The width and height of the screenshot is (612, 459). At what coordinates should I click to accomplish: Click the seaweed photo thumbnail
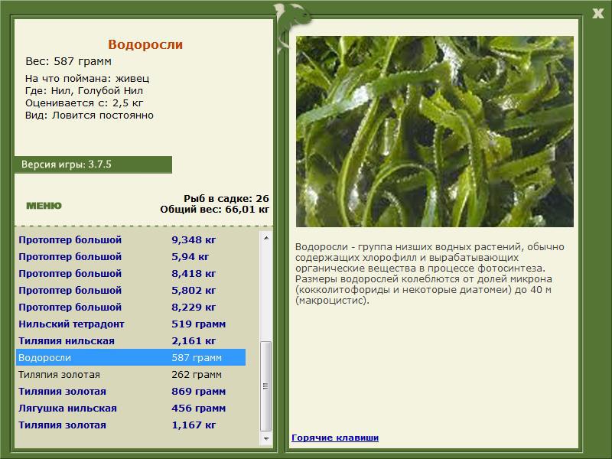tap(435, 132)
